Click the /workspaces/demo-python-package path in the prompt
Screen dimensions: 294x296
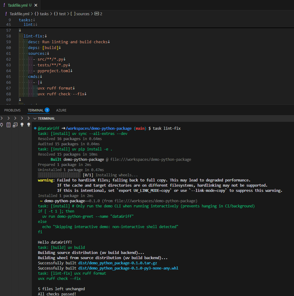click(x=99, y=129)
